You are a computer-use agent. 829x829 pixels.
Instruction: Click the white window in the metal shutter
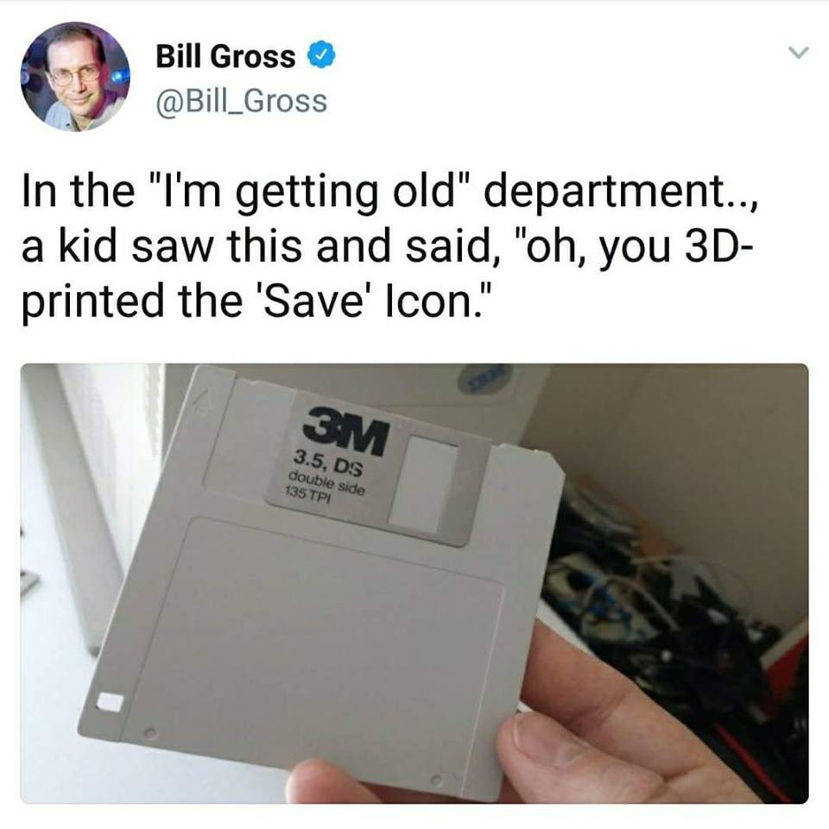click(421, 484)
